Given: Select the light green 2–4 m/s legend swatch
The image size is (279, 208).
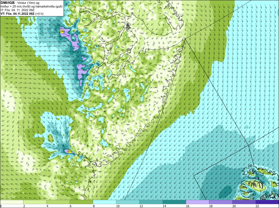Looking at the screenshot, I should [x=35, y=202].
